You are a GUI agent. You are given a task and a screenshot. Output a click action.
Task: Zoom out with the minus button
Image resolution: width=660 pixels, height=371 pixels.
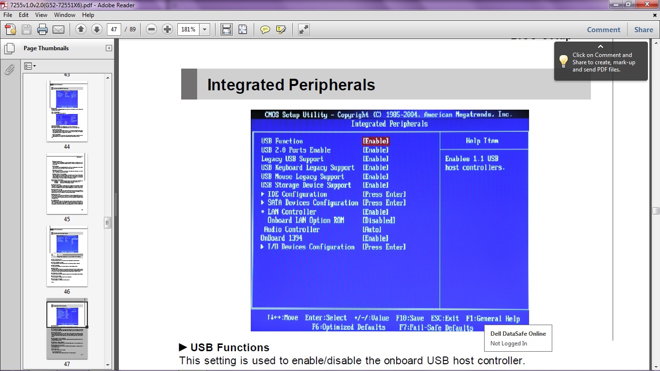point(151,29)
